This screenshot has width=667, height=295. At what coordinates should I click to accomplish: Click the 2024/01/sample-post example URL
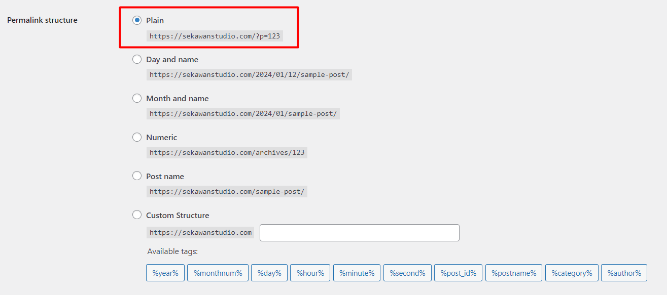[x=243, y=114]
